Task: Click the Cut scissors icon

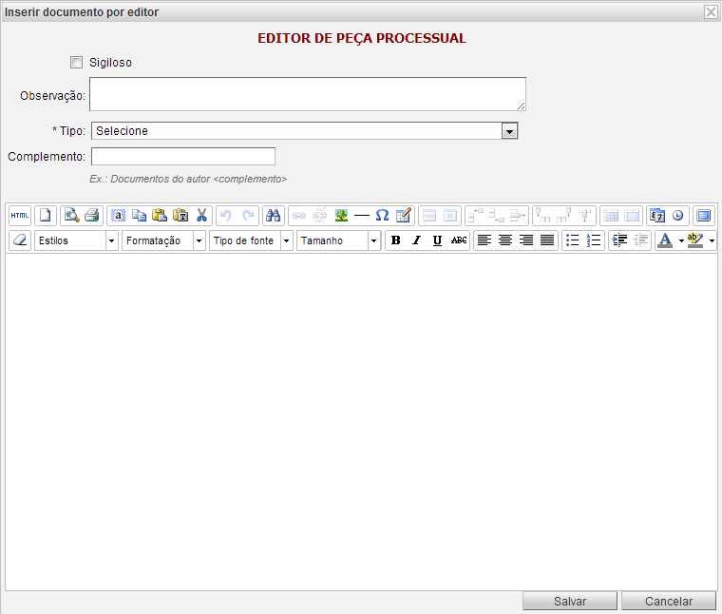Action: coord(201,215)
